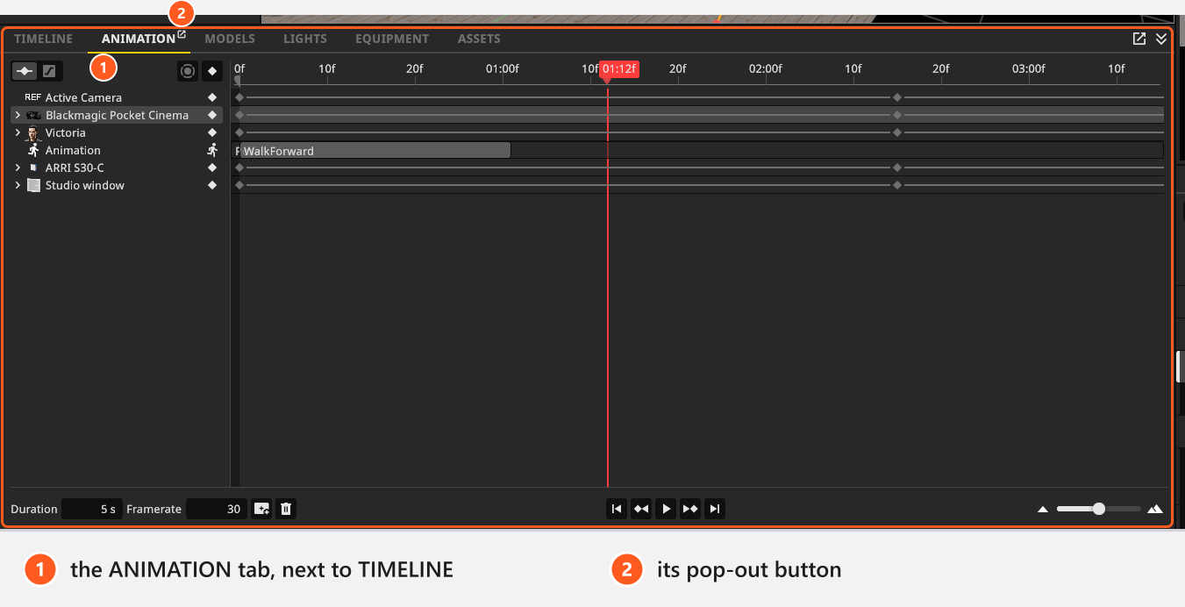Click the Framerate input field
The image size is (1185, 607).
pos(217,509)
